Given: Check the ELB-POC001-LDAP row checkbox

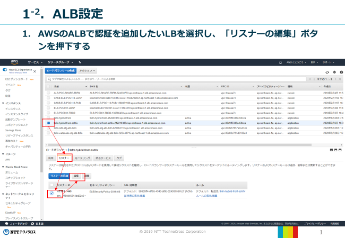Looking at the screenshot, I should click(48, 108).
